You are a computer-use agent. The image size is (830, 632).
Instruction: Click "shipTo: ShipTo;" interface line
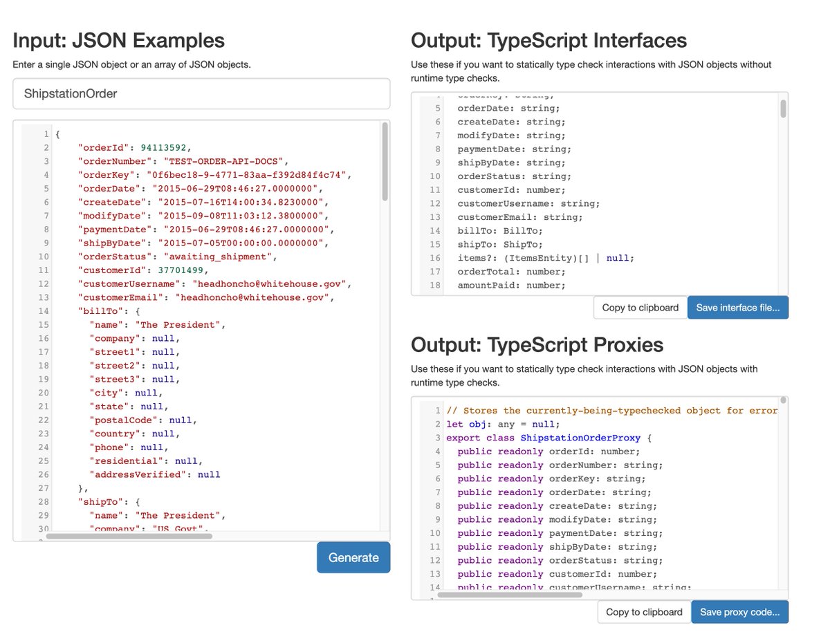click(500, 245)
